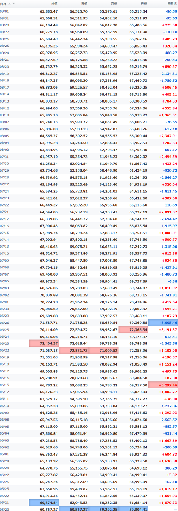Image resolution: width=178 pixels, height=511 pixels.
Task: Click the 05/20 date in last row
Action: pyautogui.click(x=5, y=509)
